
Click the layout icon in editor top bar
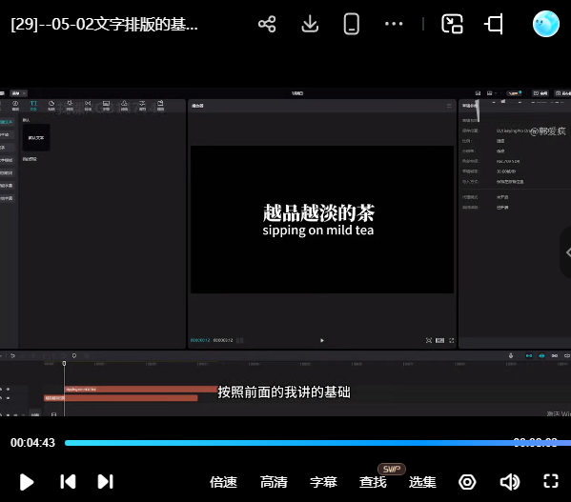489,93
